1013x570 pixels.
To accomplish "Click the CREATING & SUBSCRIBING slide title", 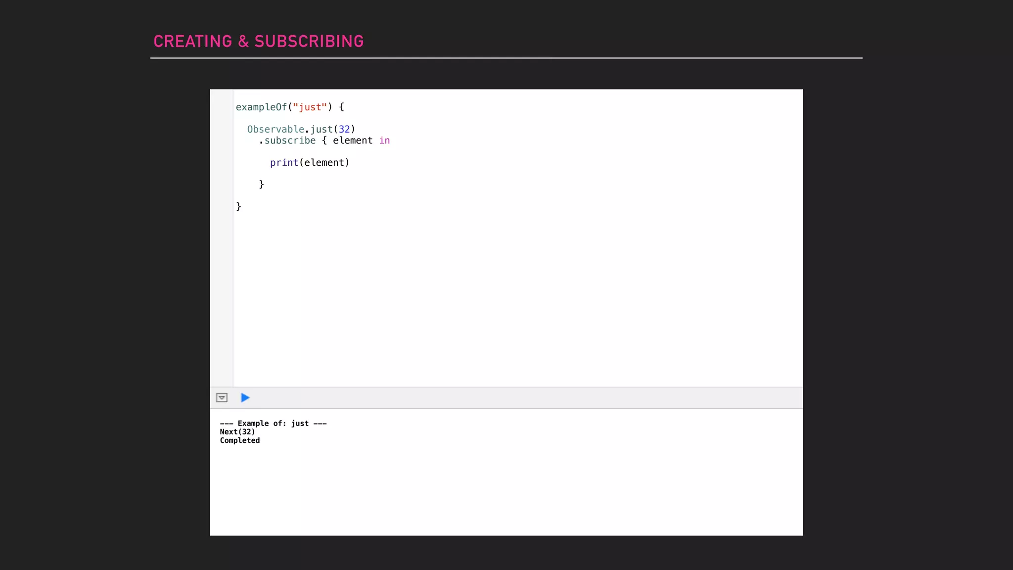I will [258, 42].
